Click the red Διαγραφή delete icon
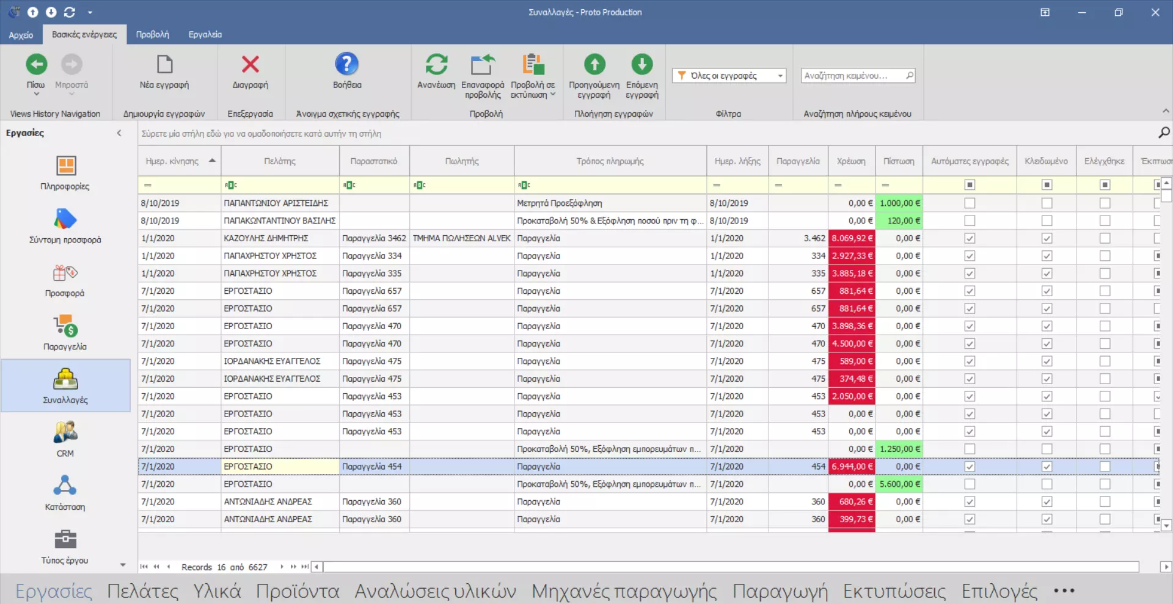 point(250,65)
